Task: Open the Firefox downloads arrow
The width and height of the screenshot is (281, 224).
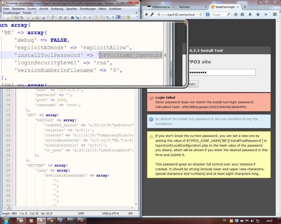Action: tap(249, 14)
